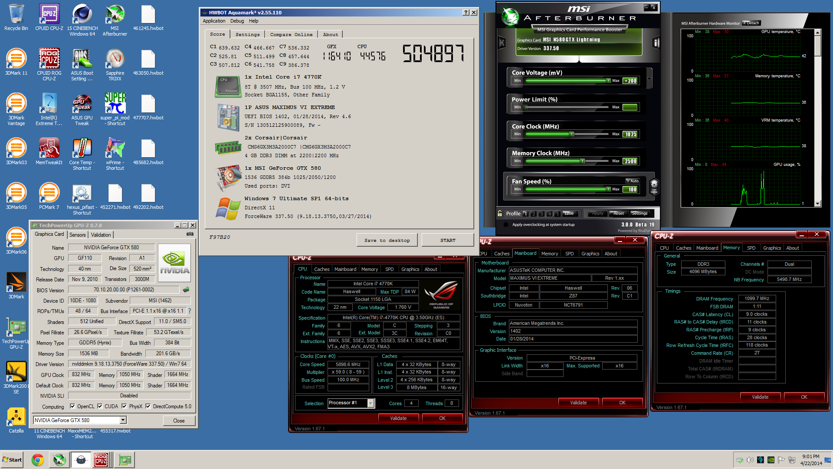Click Reset button in Afterburner
The height and width of the screenshot is (469, 833).
point(618,213)
